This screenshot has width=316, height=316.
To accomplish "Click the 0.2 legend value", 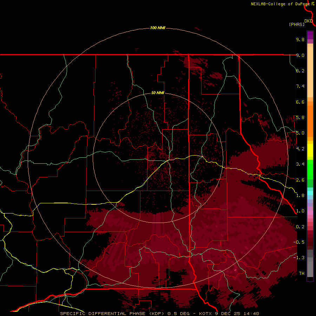I will pyautogui.click(x=300, y=227).
